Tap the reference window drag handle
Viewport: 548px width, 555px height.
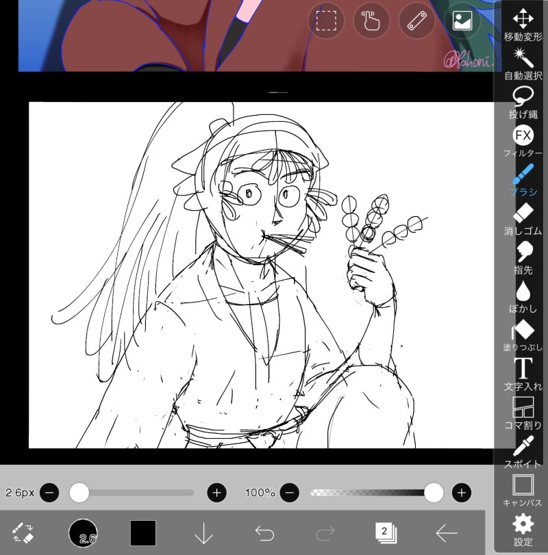278,92
